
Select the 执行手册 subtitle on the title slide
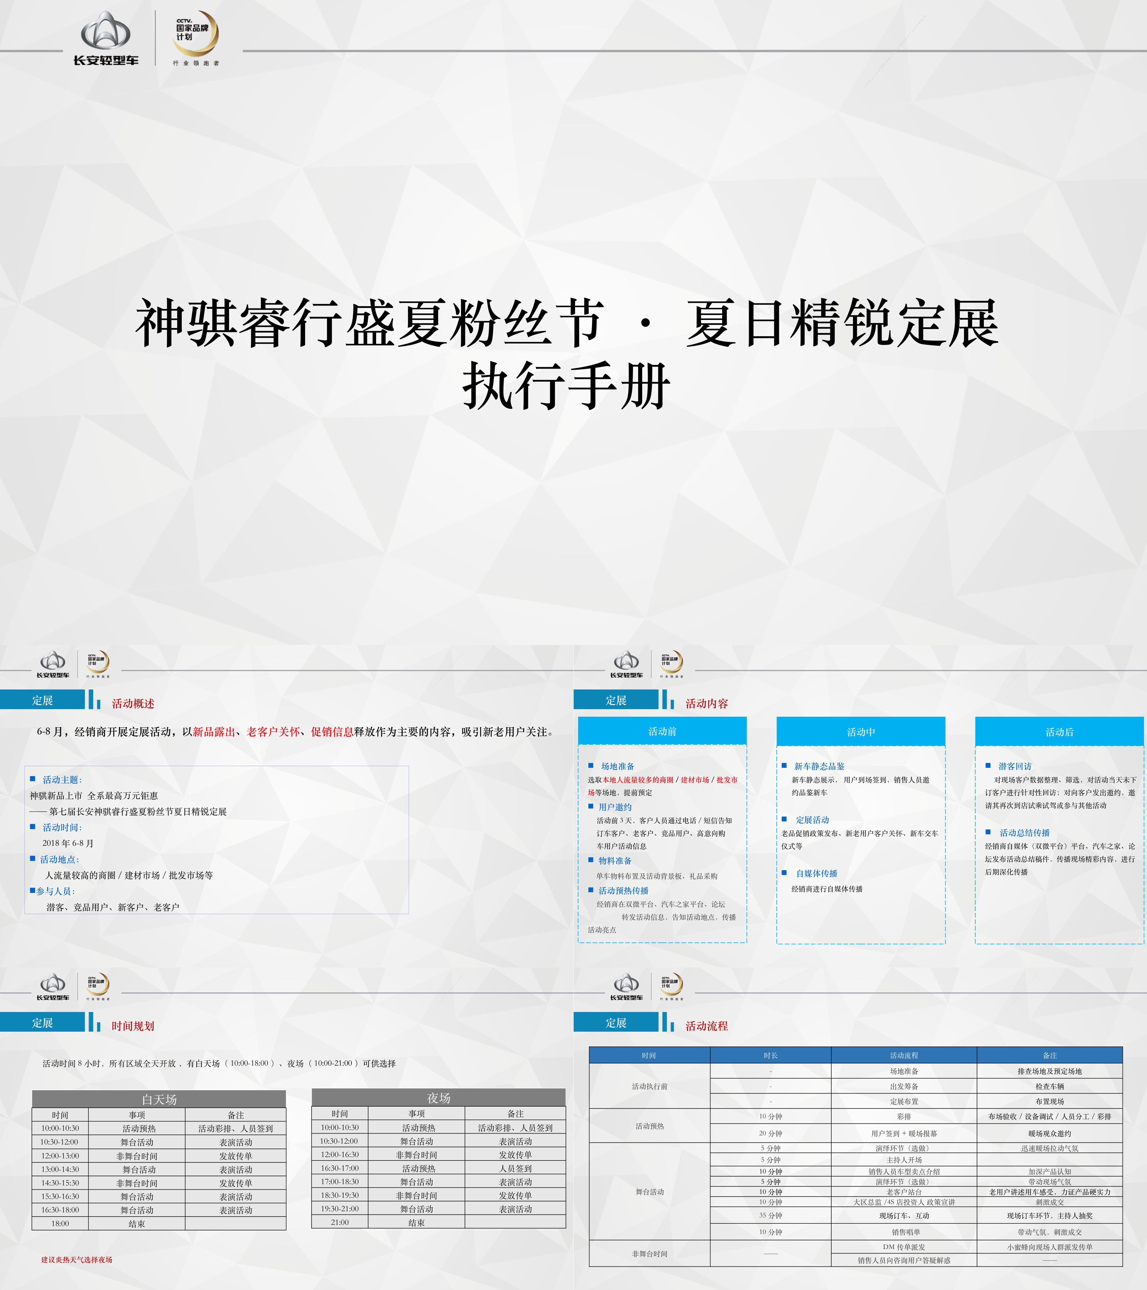coord(566,386)
